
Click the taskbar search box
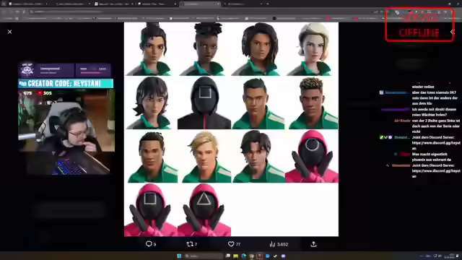pyautogui.click(x=204, y=256)
